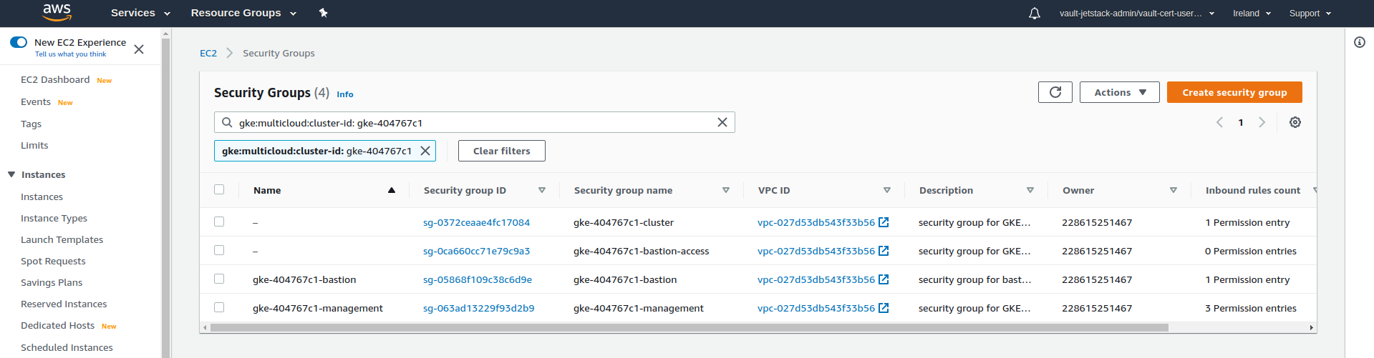1374x358 pixels.
Task: Sort by VPC ID column
Action: pyautogui.click(x=887, y=190)
